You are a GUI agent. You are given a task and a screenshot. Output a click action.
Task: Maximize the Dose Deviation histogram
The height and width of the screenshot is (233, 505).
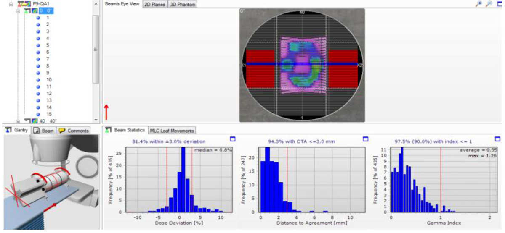click(232, 139)
